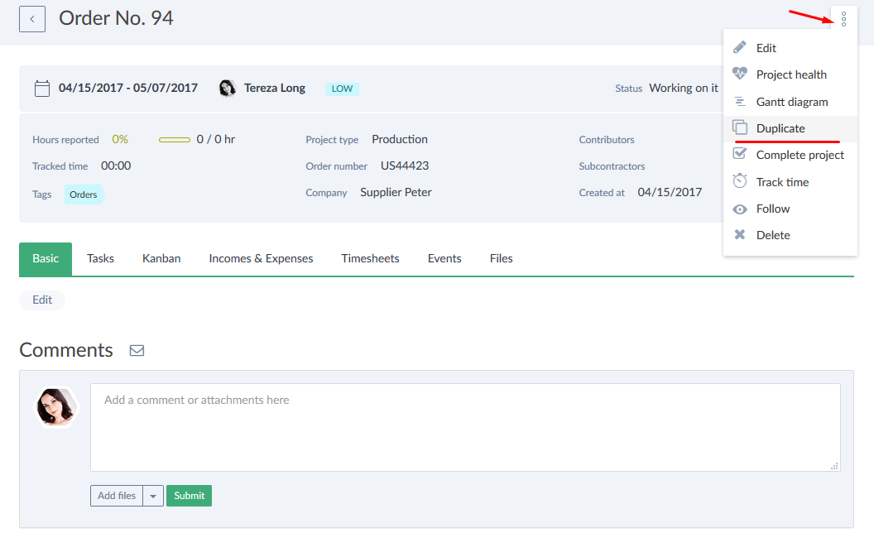874x533 pixels.
Task: Click the back arrow next to Order No. 94
Action: tap(31, 19)
